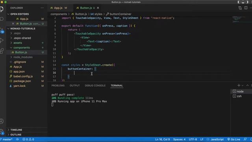Click the Open Changes icon in editor toolbar
252x142 pixels.
[x=240, y=8]
